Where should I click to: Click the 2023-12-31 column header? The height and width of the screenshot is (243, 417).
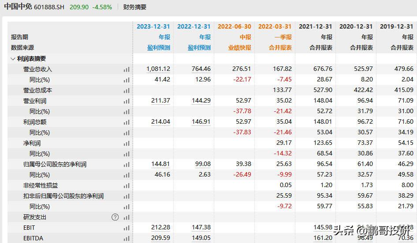[153, 26]
